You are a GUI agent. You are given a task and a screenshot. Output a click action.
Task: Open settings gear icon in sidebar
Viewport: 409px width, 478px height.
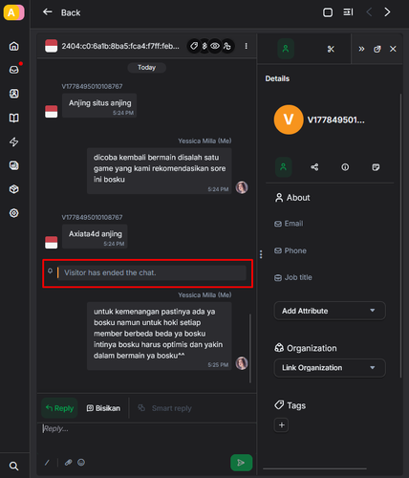coord(13,213)
